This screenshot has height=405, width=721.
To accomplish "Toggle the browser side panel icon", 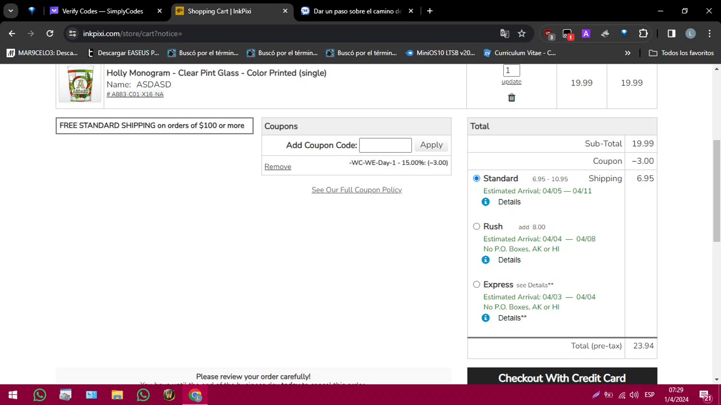I will coord(671,34).
